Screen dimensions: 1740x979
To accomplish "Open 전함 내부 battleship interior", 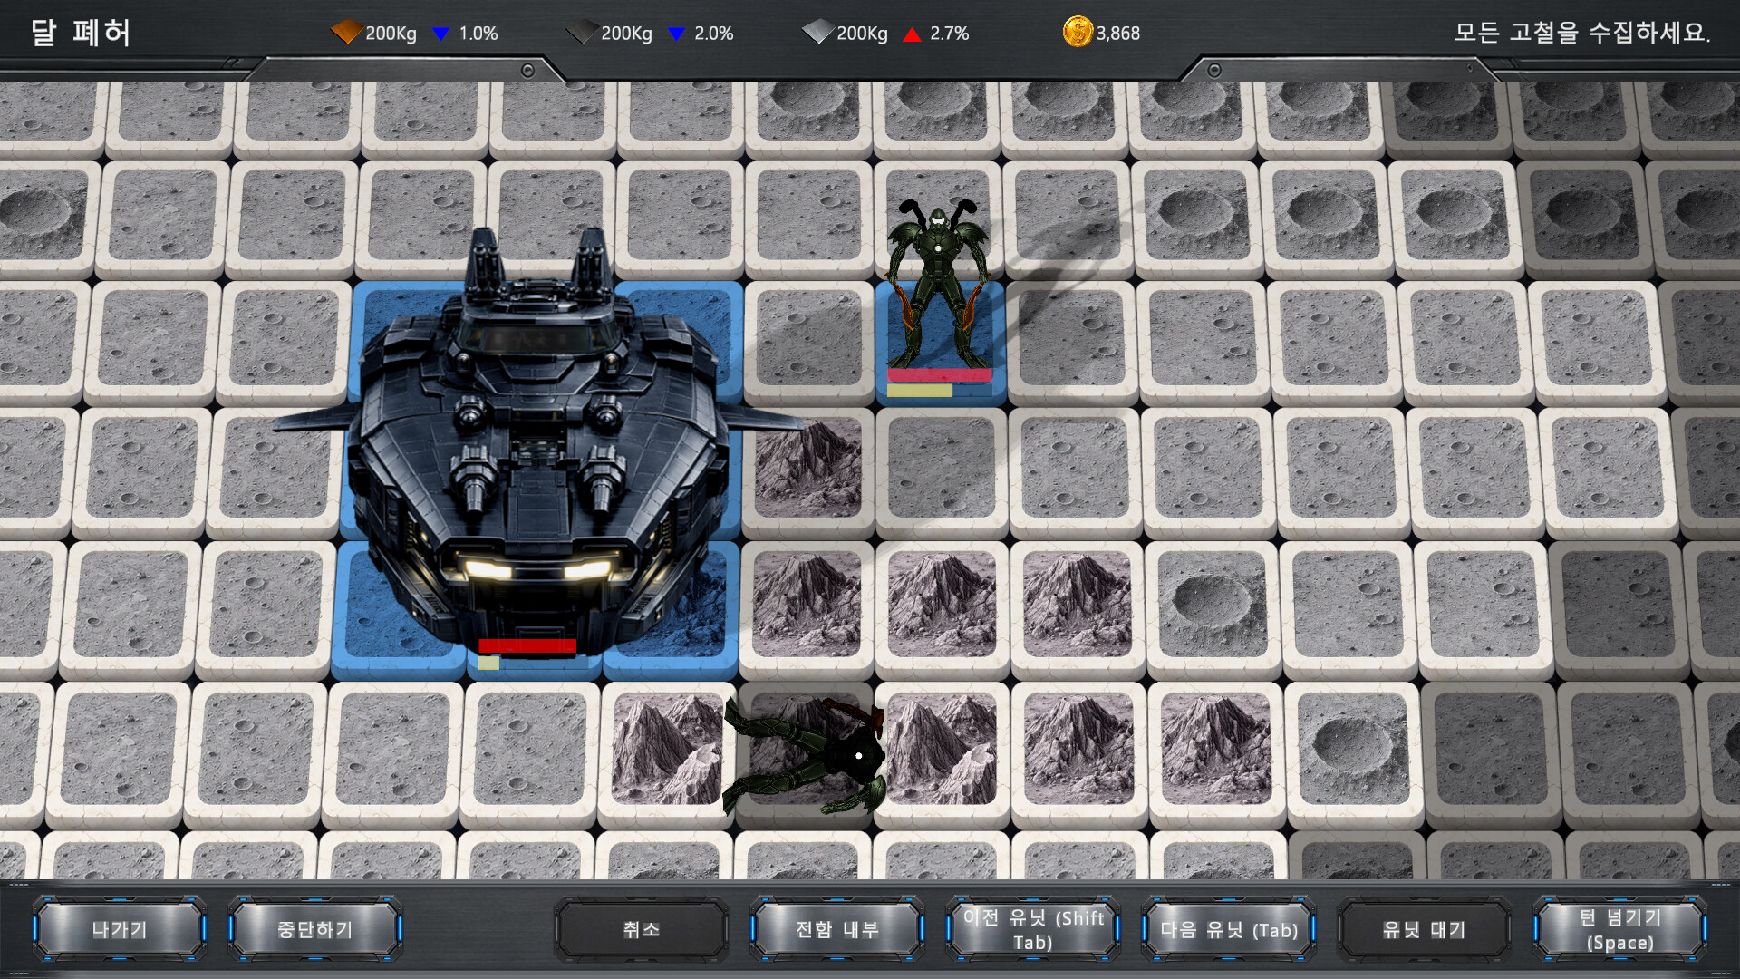I will pyautogui.click(x=837, y=929).
